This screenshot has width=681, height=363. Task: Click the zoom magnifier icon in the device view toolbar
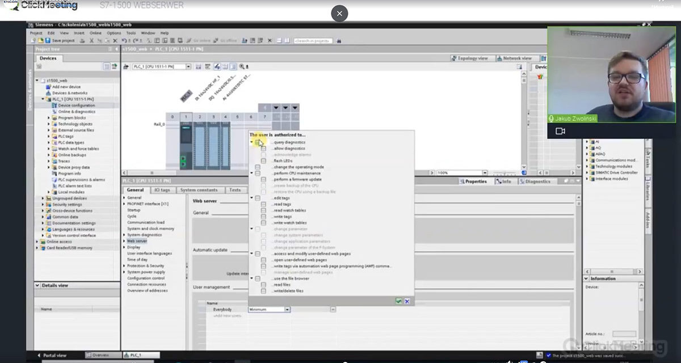[x=242, y=66]
